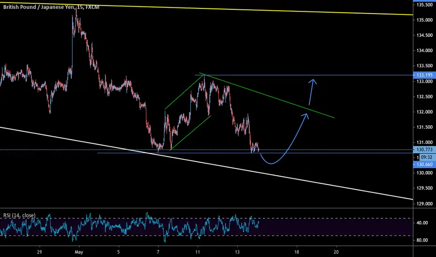436x257 pixels.
Task: Click the 29 date label on time axis
Action: [x=39, y=252]
